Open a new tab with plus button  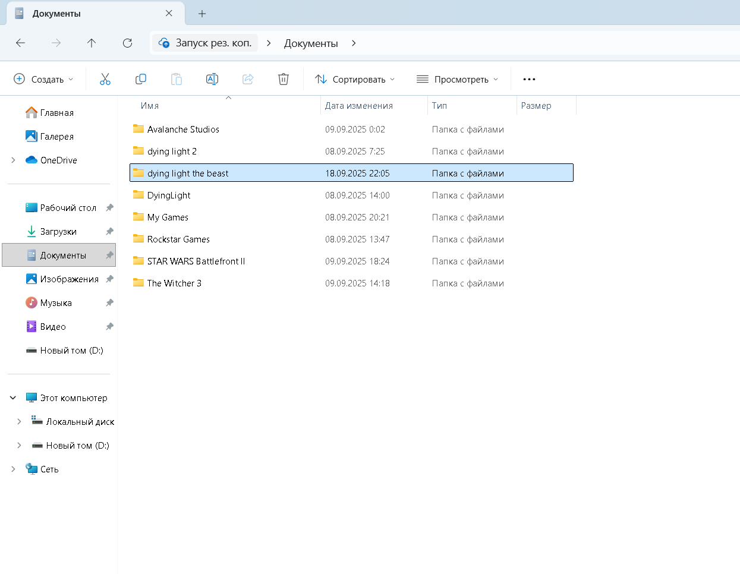pos(202,14)
